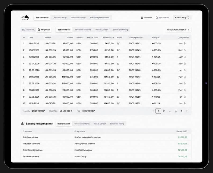Open document icon in row UG-001/26

click(185, 43)
